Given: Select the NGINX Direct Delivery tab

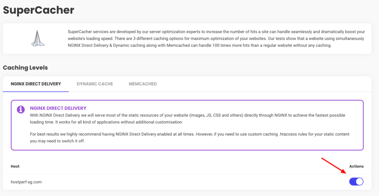Looking at the screenshot, I should (36, 84).
